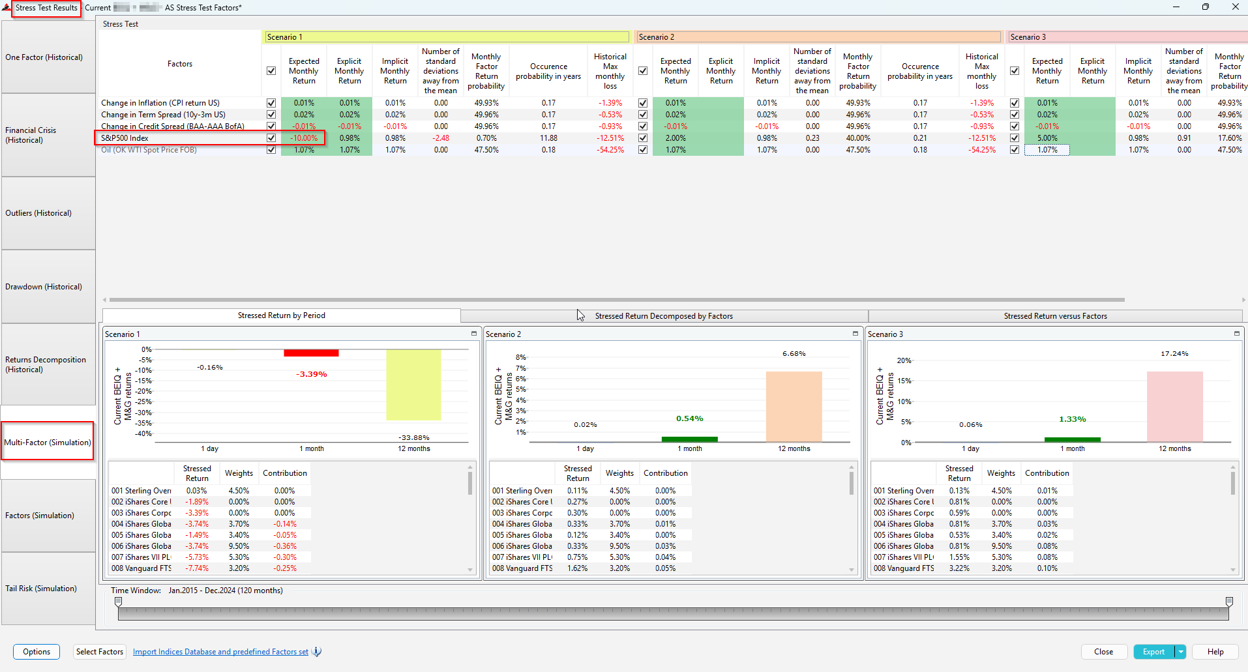Switch to Stressed Return Decomposed by Factors tab
Screen dimensions: 1248x672
point(664,316)
